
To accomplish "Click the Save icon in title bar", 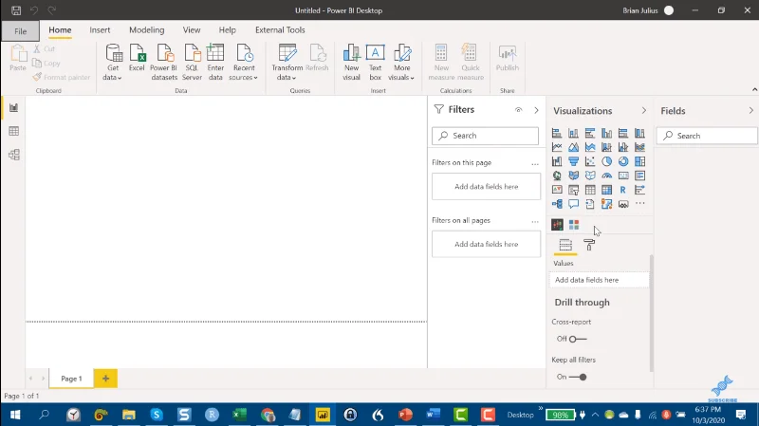I will click(16, 10).
